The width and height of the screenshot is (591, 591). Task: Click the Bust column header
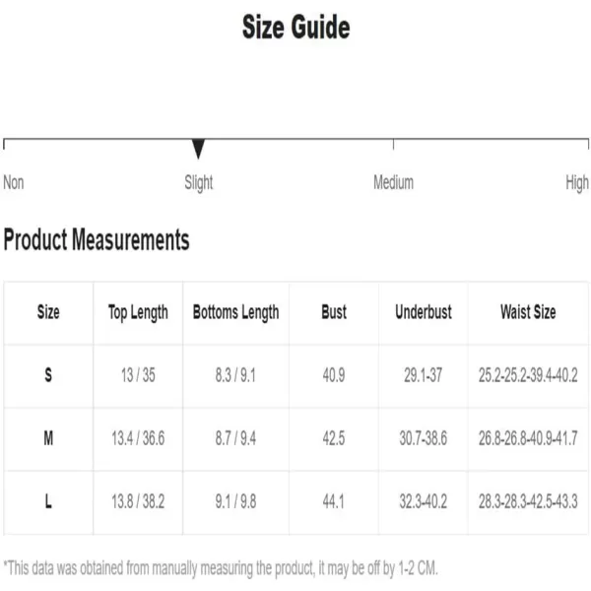click(x=334, y=312)
